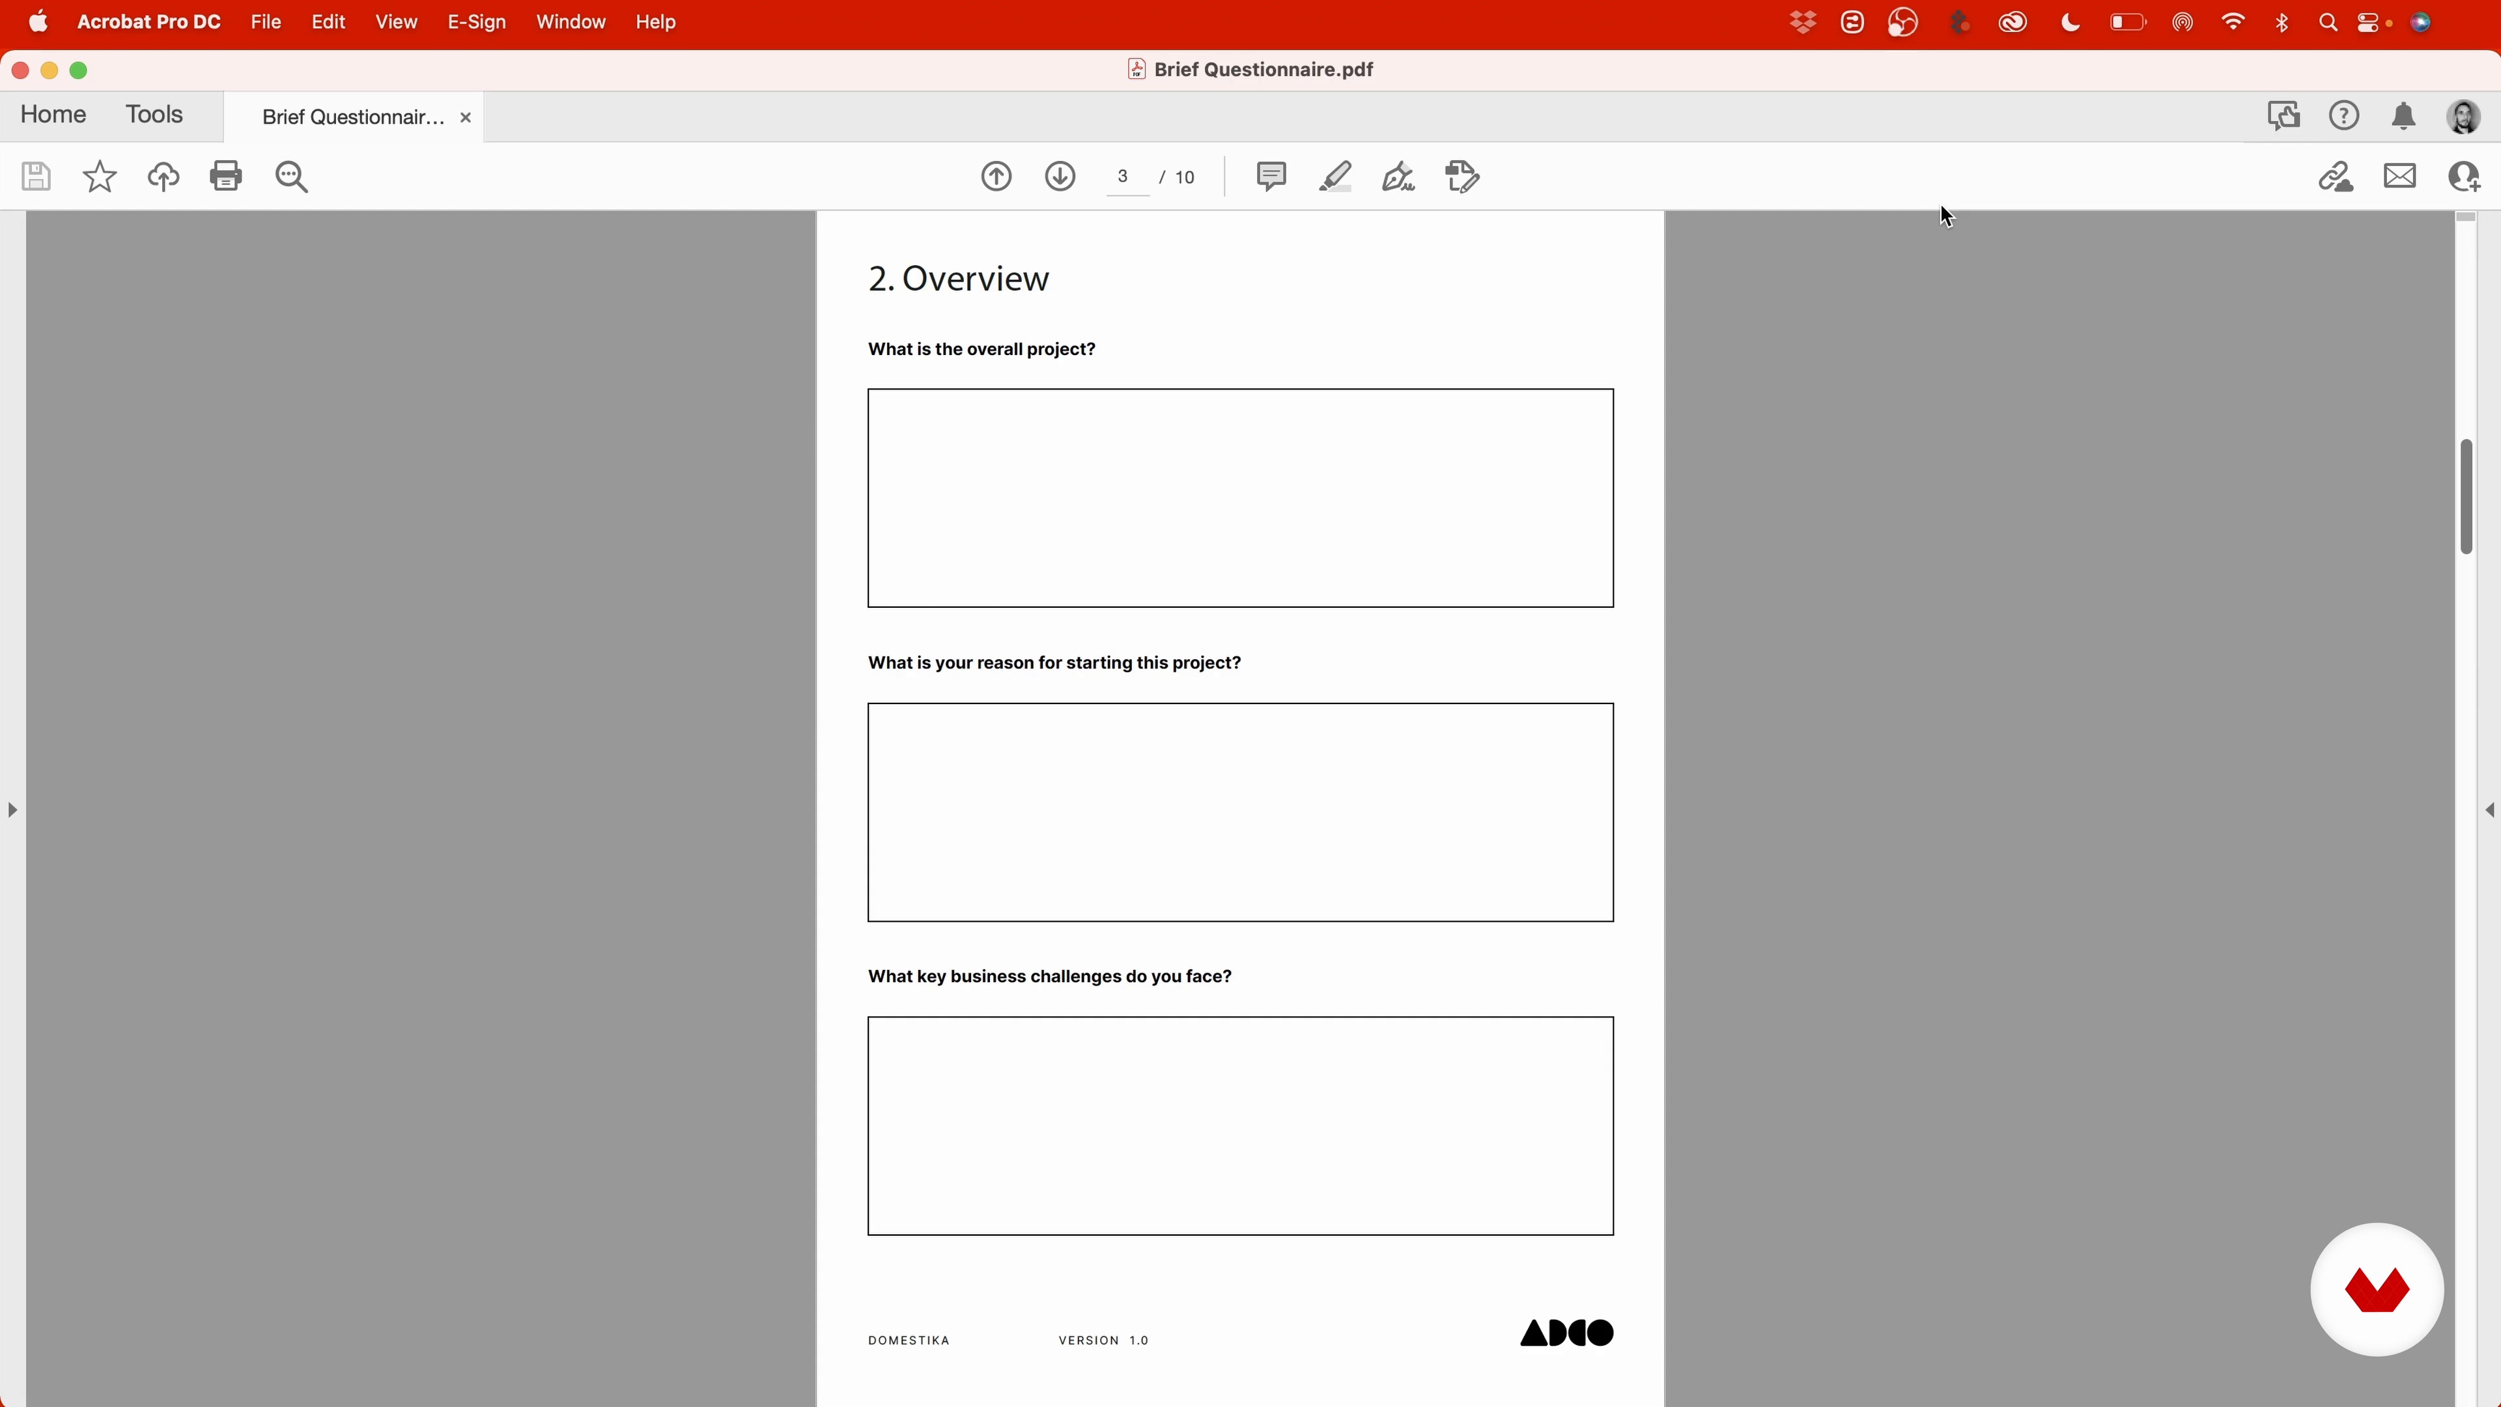Toggle macOS Do Not Disturb moon icon

(x=2070, y=22)
